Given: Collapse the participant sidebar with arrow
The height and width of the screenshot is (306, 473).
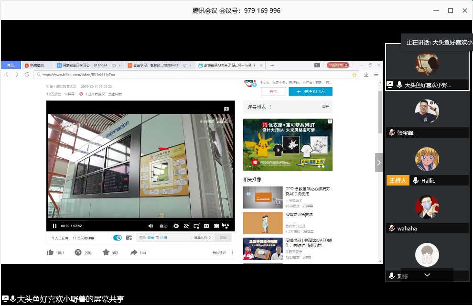Looking at the screenshot, I should tap(379, 163).
